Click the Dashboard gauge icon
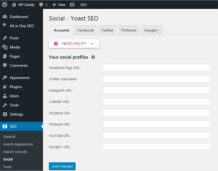The image size is (218, 171). pyautogui.click(x=5, y=17)
